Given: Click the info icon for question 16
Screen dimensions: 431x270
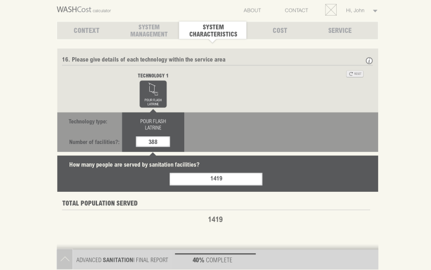Looking at the screenshot, I should pyautogui.click(x=369, y=61).
